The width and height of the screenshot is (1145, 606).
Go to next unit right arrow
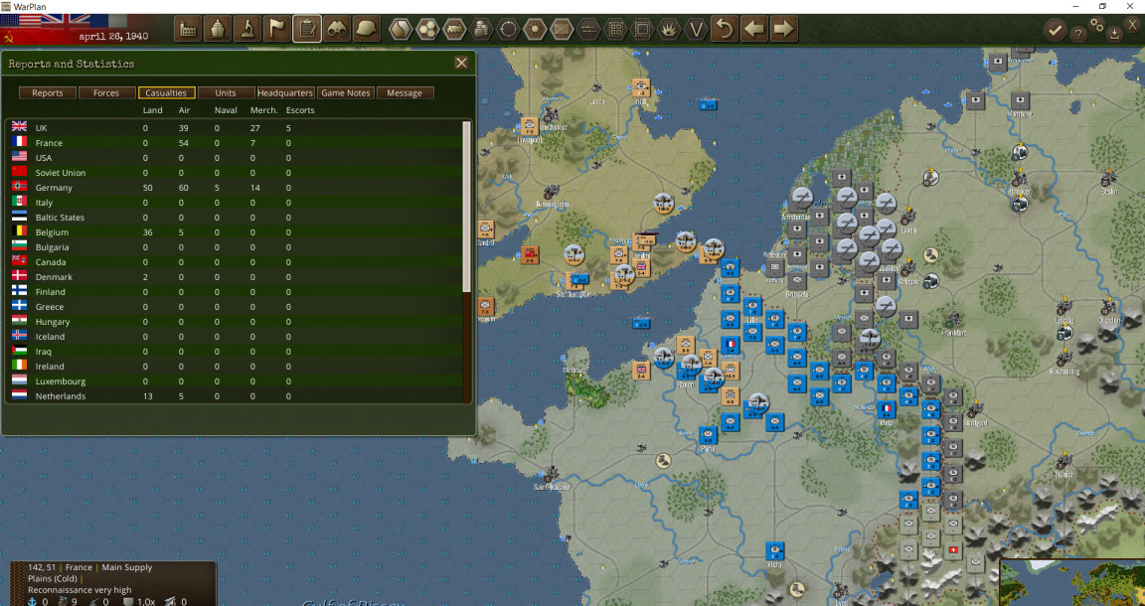(x=783, y=29)
